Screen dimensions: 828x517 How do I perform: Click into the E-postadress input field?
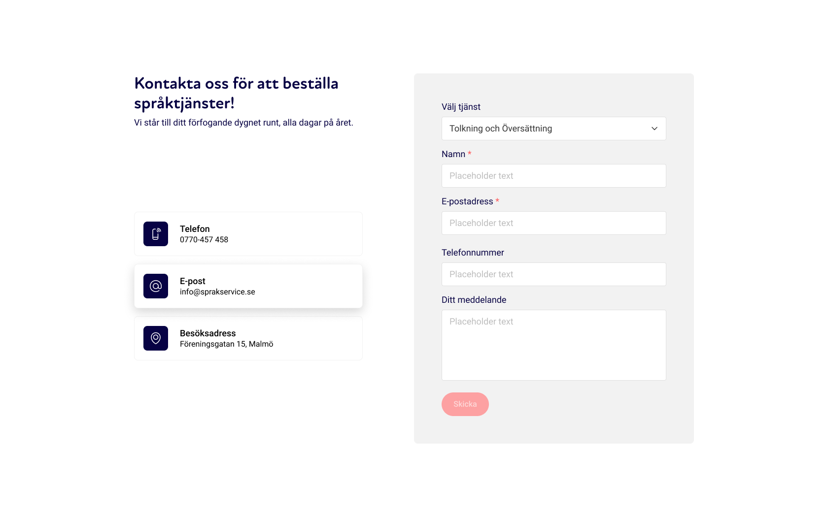(554, 223)
